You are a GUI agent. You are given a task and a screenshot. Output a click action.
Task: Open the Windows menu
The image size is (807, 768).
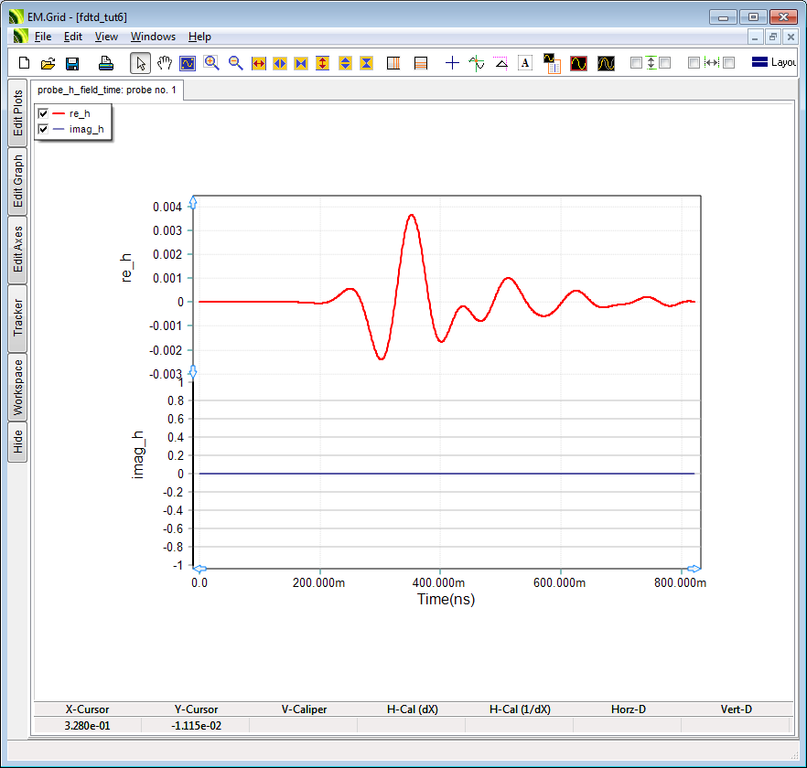[153, 37]
